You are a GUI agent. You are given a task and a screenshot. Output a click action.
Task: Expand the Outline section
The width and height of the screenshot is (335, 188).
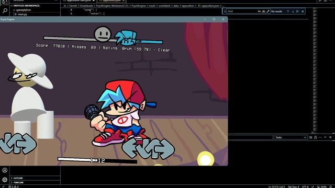[x=35, y=178]
